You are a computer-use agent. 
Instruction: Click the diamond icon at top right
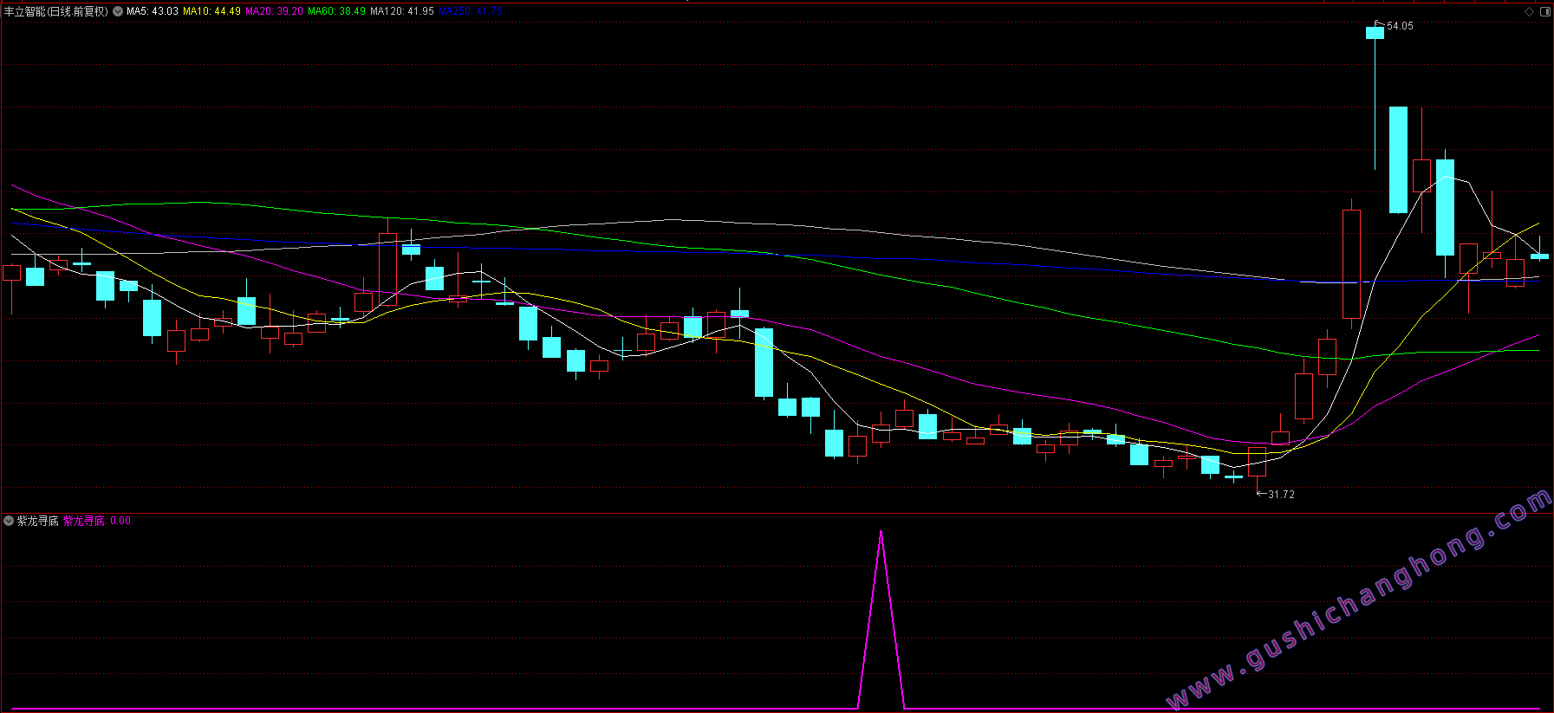1529,11
